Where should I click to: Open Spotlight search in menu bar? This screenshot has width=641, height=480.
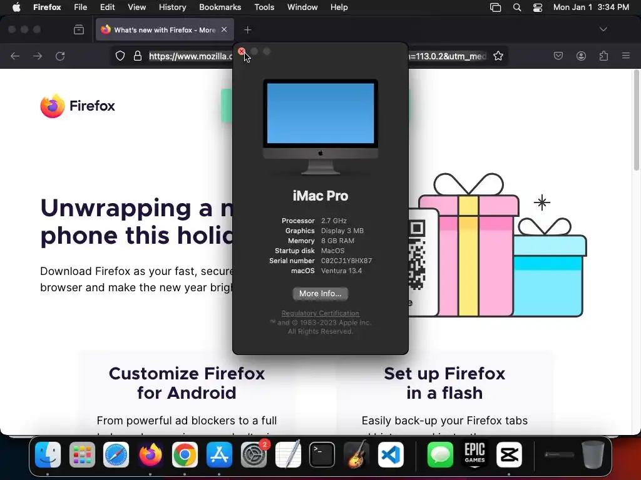pyautogui.click(x=516, y=7)
